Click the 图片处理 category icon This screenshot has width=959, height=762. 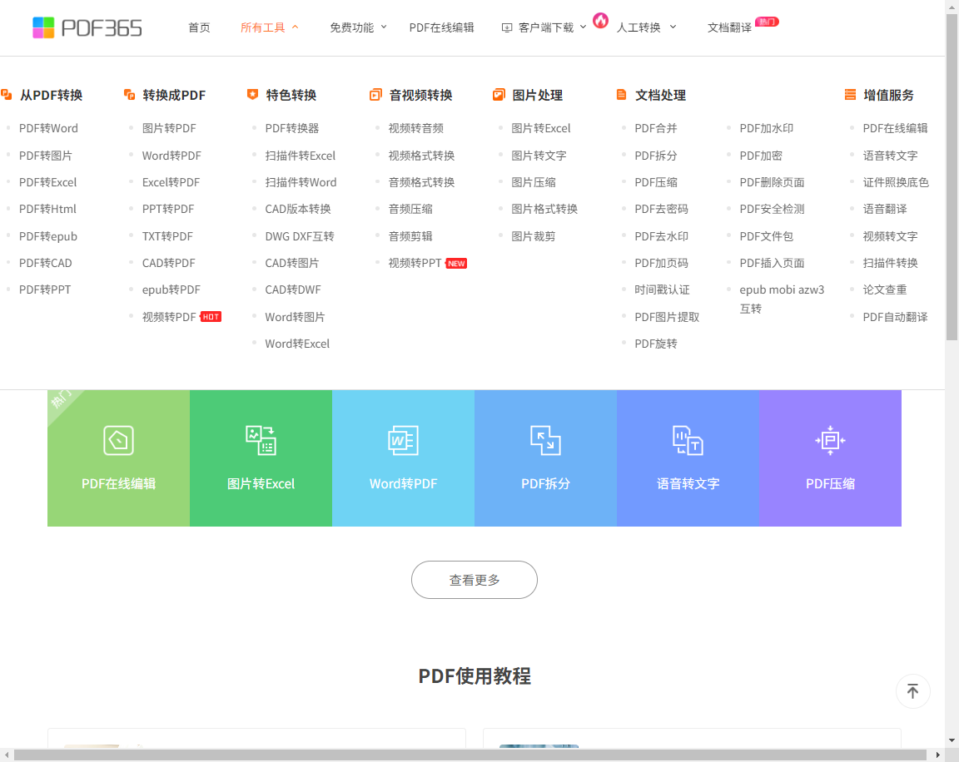(x=499, y=95)
